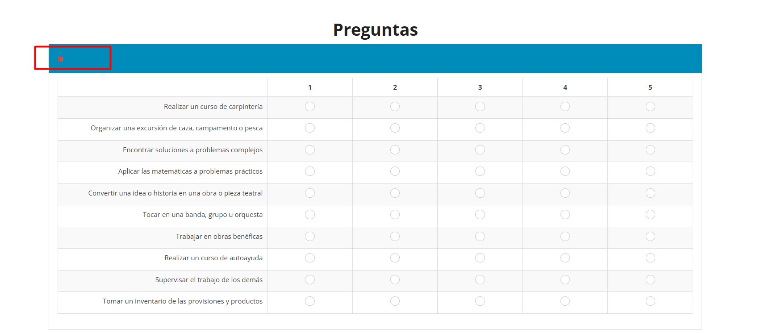Select rating 5 for Realizar un curso de carpintería

pyautogui.click(x=650, y=106)
